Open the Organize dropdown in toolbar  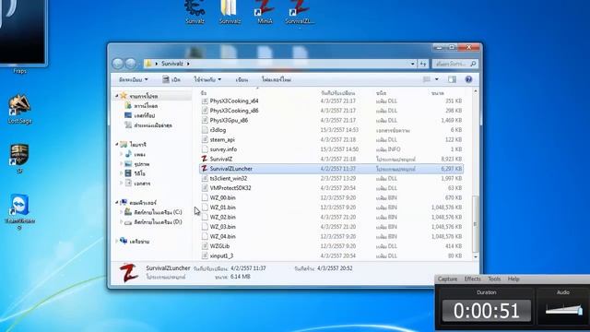tap(133, 80)
